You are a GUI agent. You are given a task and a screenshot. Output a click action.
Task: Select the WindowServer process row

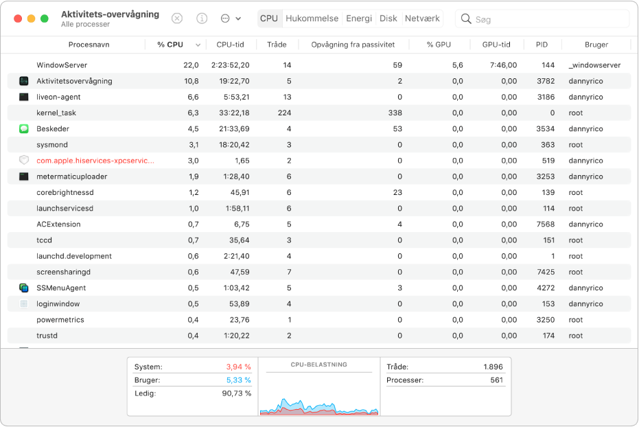click(x=319, y=65)
